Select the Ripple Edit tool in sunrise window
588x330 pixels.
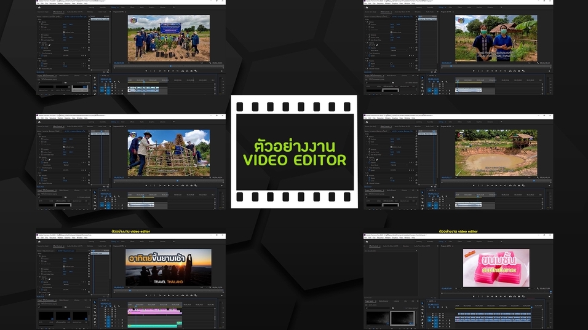[x=95, y=308]
